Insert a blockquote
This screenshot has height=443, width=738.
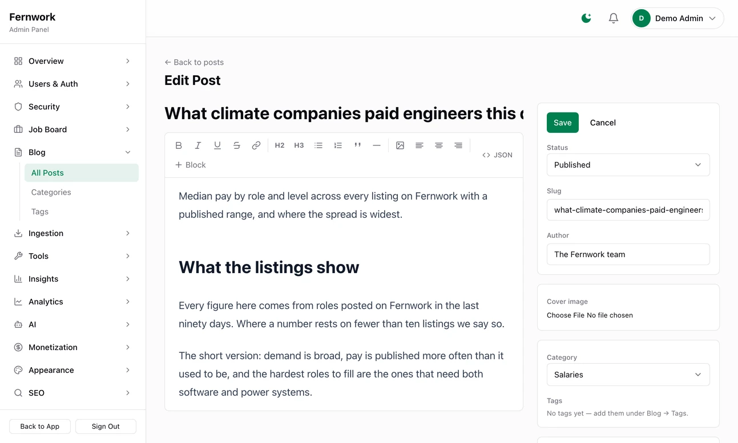pyautogui.click(x=357, y=145)
